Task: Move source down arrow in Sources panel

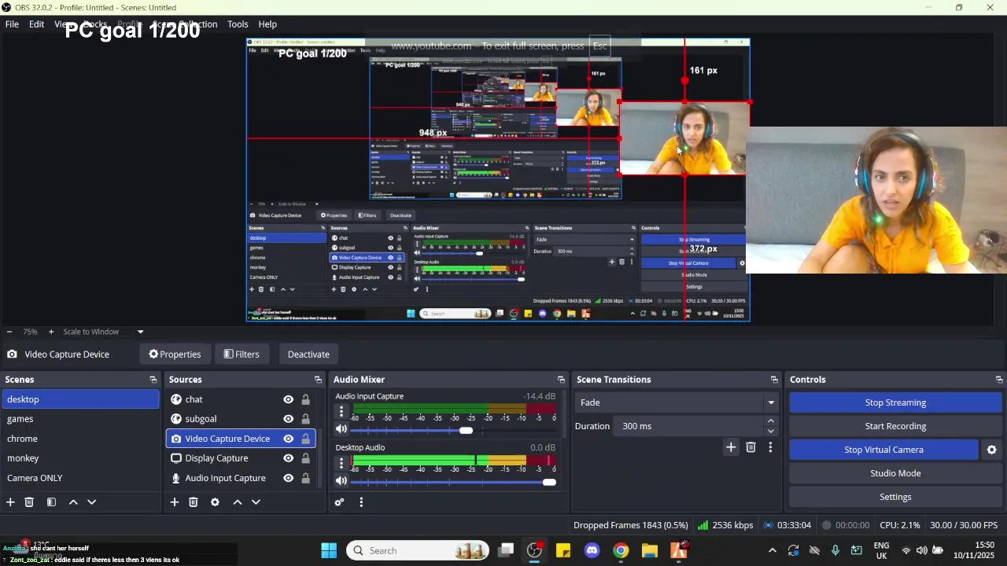Action: (x=256, y=502)
